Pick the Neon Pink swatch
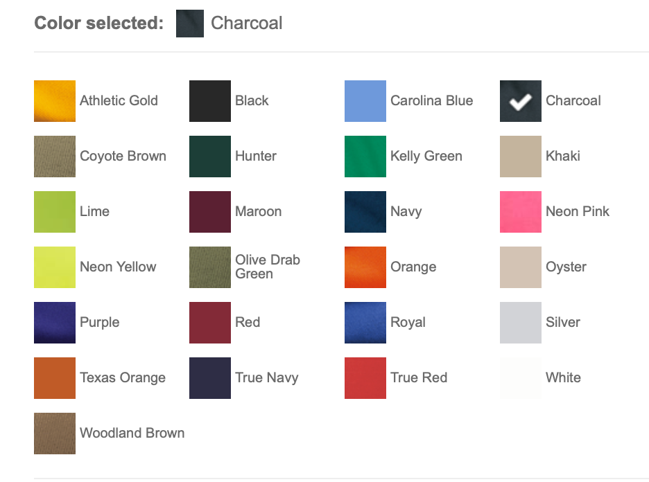 [521, 212]
